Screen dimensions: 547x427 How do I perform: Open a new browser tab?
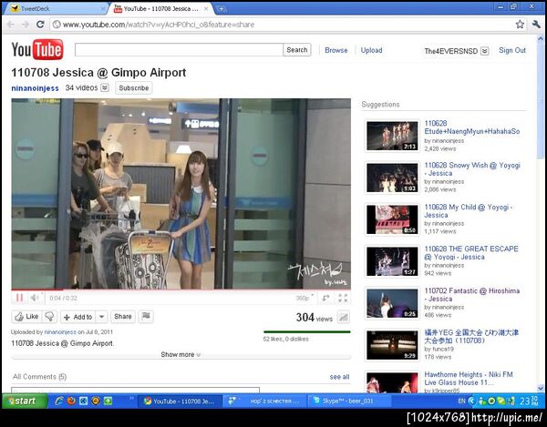[220, 9]
